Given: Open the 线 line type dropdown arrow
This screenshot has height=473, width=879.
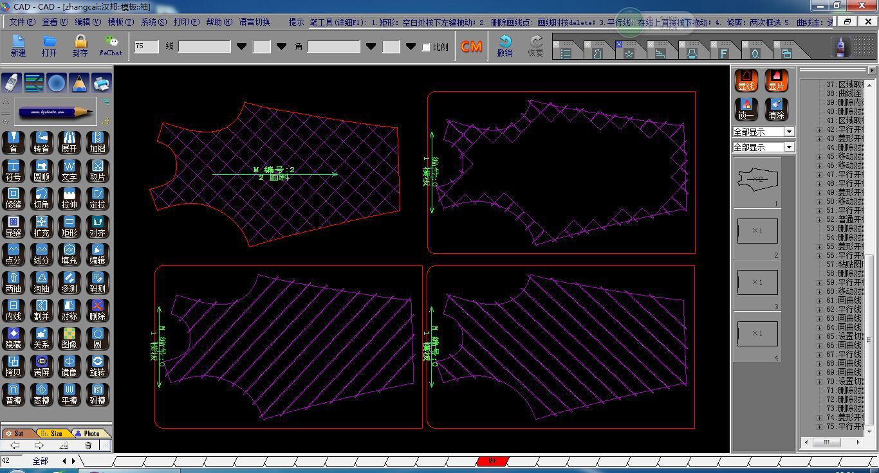Looking at the screenshot, I should click(x=241, y=47).
